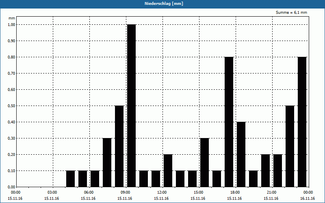Select the 0,60 y-axis value
Image resolution: width=325 pixels, height=203 pixels.
[11, 90]
